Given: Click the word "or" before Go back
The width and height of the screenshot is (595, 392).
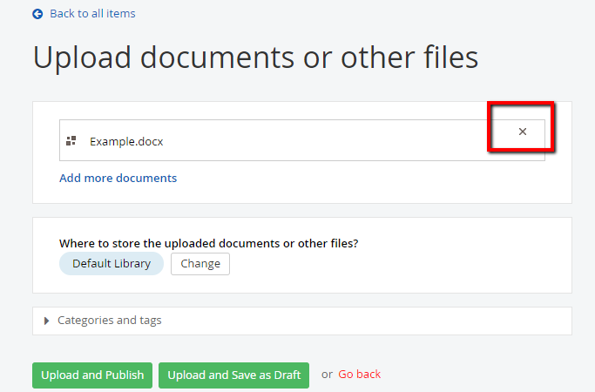Looking at the screenshot, I should click(x=327, y=375).
